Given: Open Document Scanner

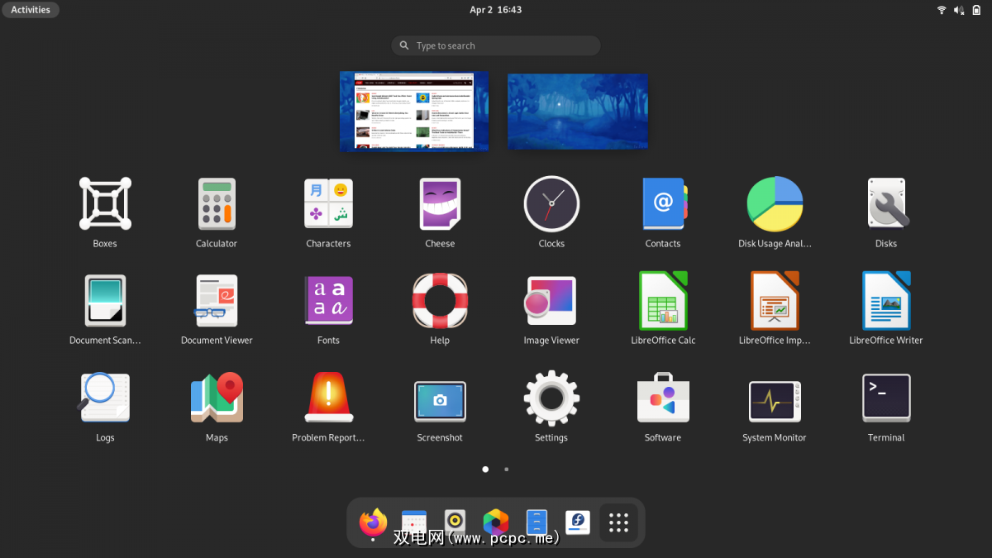Looking at the screenshot, I should (x=105, y=300).
